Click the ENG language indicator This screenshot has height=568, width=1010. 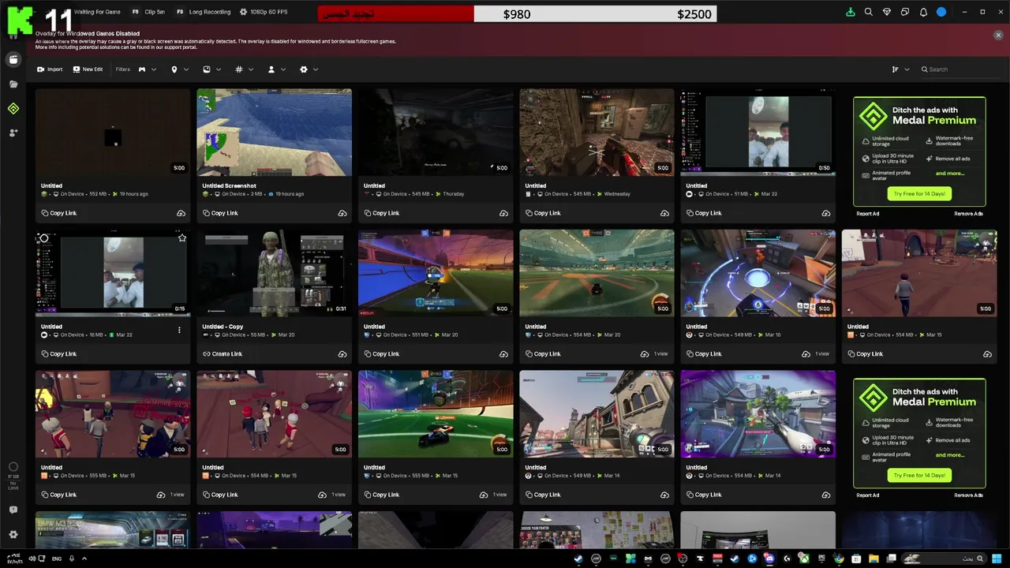(x=57, y=559)
